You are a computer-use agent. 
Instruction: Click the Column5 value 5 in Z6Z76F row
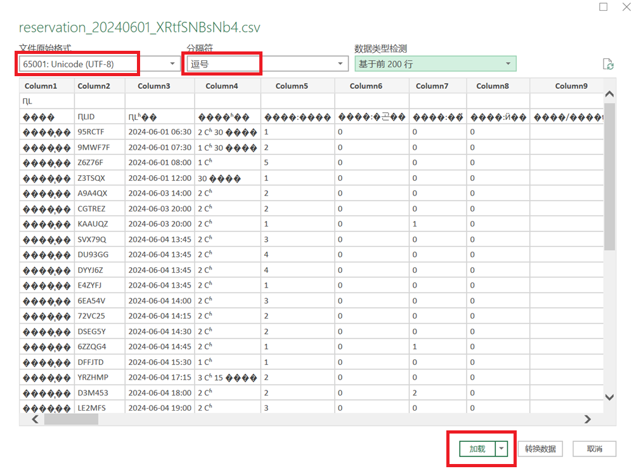pos(297,163)
